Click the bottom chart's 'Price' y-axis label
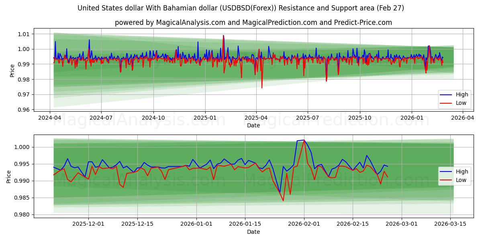This screenshot has height=241, width=482. coord(9,176)
